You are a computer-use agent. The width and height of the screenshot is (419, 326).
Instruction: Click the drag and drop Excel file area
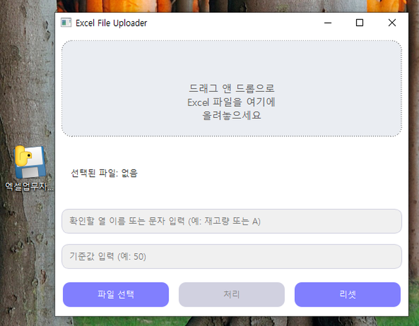pyautogui.click(x=231, y=89)
